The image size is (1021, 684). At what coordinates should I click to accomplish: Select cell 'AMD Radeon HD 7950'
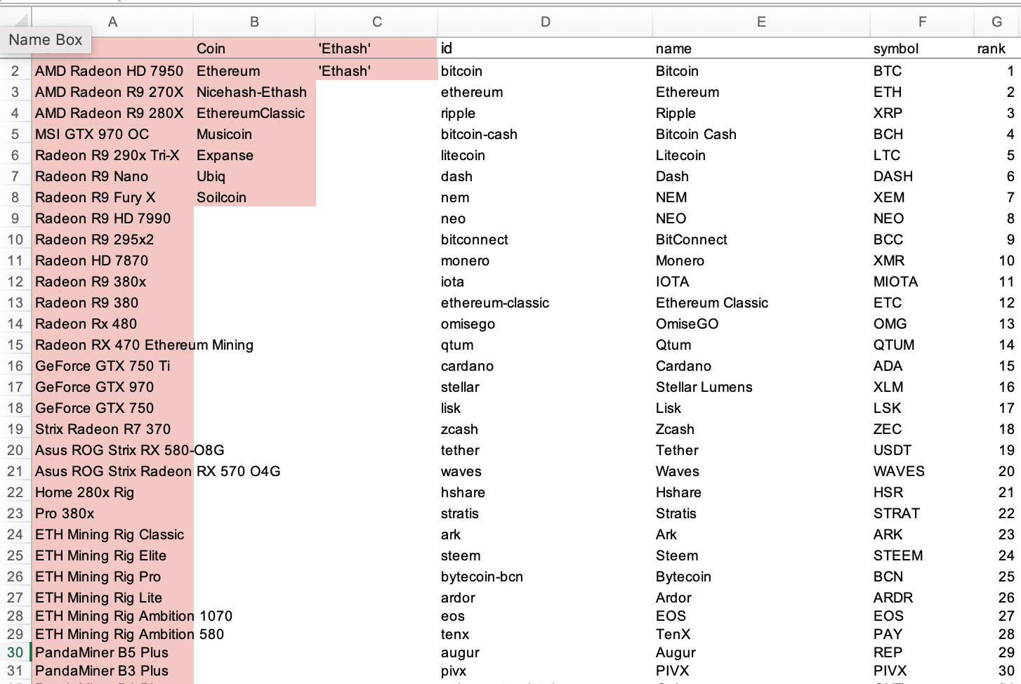pyautogui.click(x=112, y=71)
